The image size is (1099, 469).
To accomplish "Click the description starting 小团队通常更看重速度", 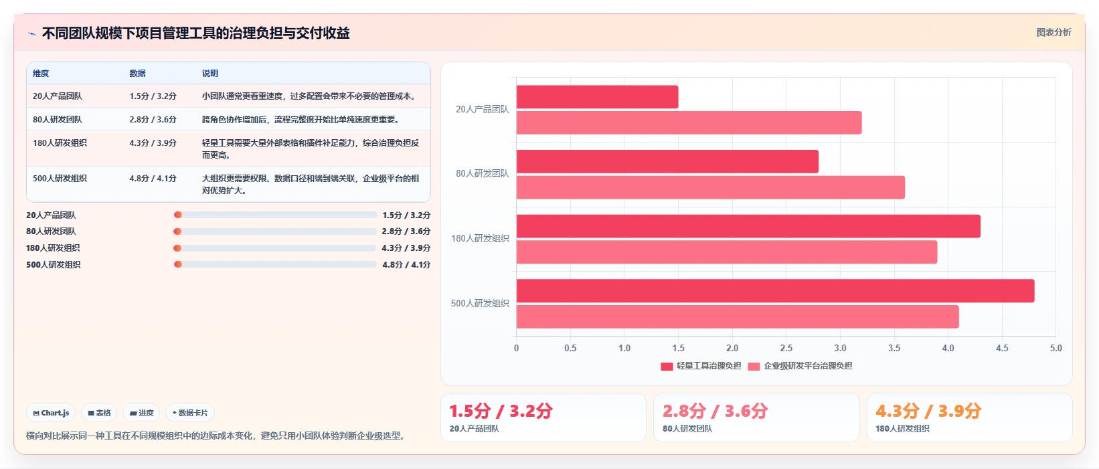I will coord(310,96).
